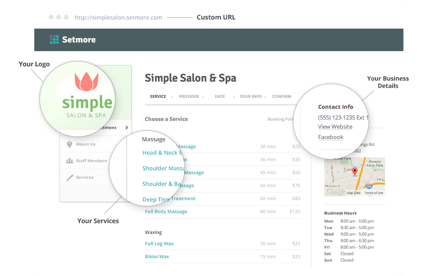Expand the appointment chevron arrow in sidebar
434x276 pixels.
click(127, 128)
